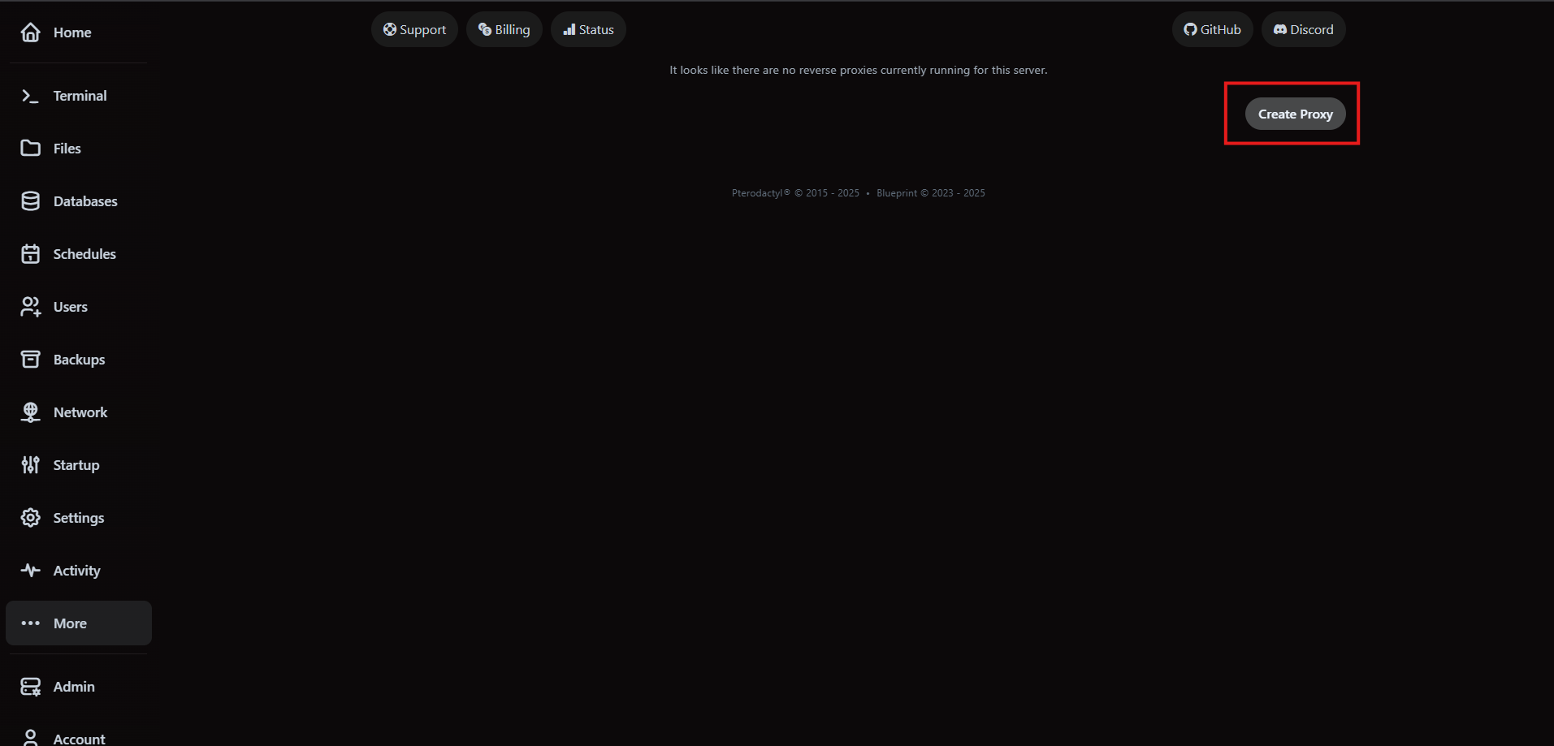Select the Startup sliders icon
Viewport: 1554px width, 746px height.
(30, 464)
